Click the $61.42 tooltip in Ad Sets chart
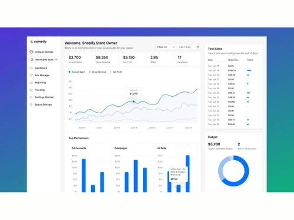The width and height of the screenshot is (294, 220). point(178,174)
